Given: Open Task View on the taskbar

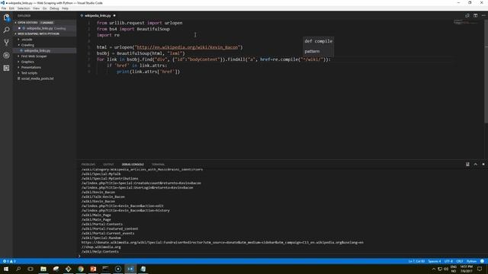Looking at the screenshot, I should [x=30, y=269].
